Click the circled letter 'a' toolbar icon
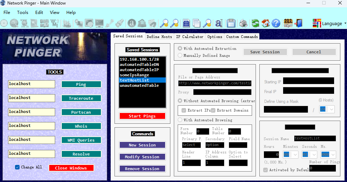This screenshot has width=347, height=182. pyautogui.click(x=132, y=23)
